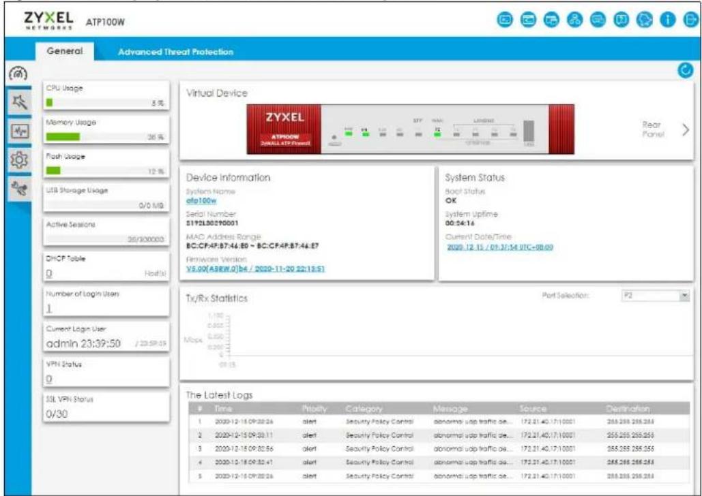Viewport: 702px width, 496px height.
Task: Open the firmware version V5.00 link
Action: tap(255, 269)
